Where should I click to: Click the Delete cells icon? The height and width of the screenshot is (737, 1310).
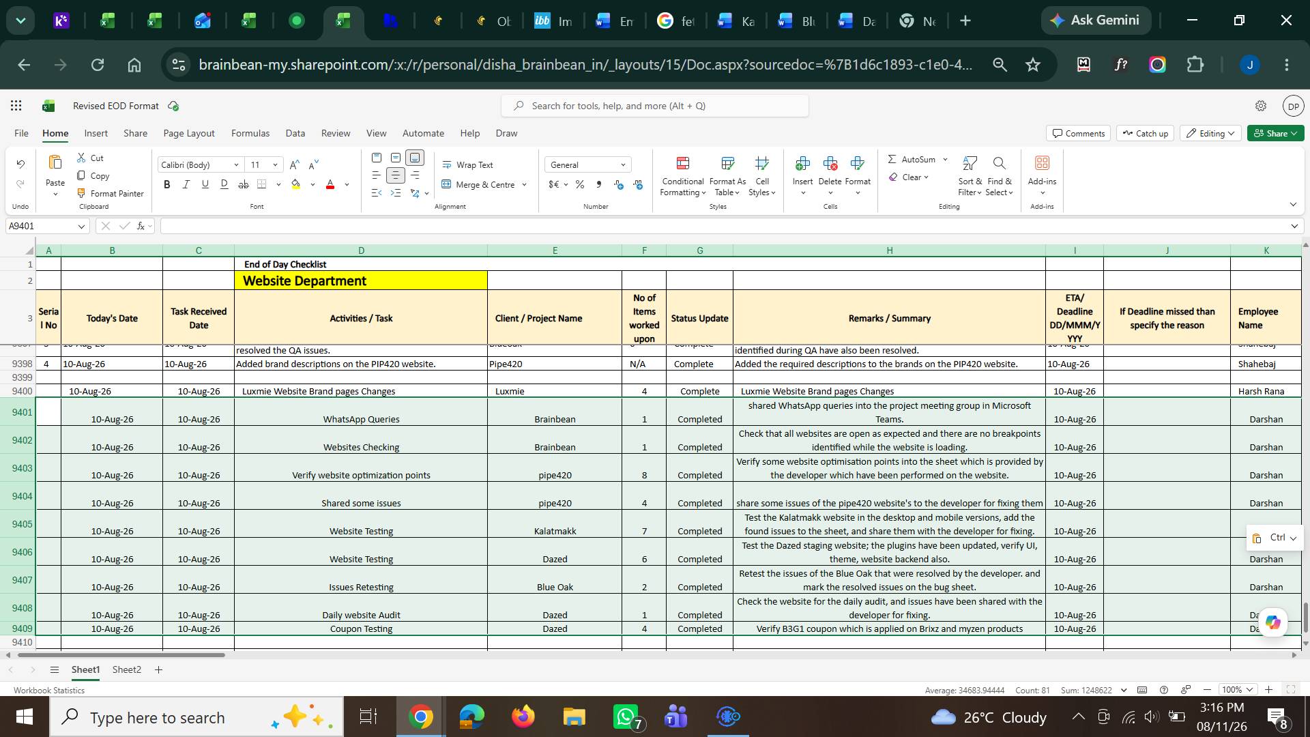pos(830,163)
